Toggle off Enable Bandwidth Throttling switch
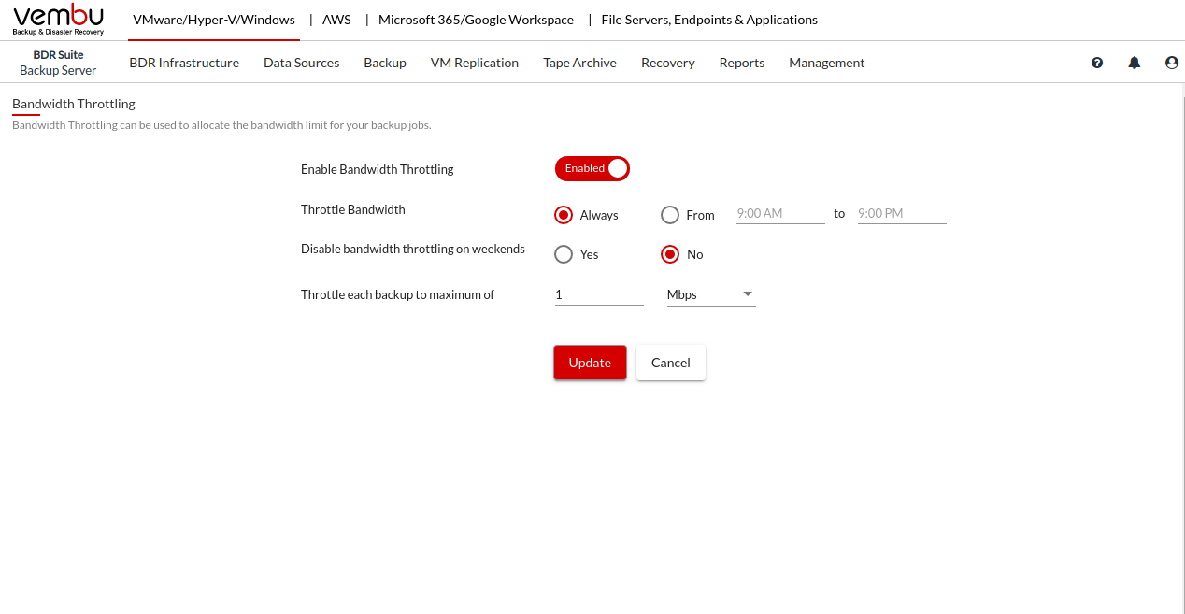The width and height of the screenshot is (1185, 614). coord(592,168)
